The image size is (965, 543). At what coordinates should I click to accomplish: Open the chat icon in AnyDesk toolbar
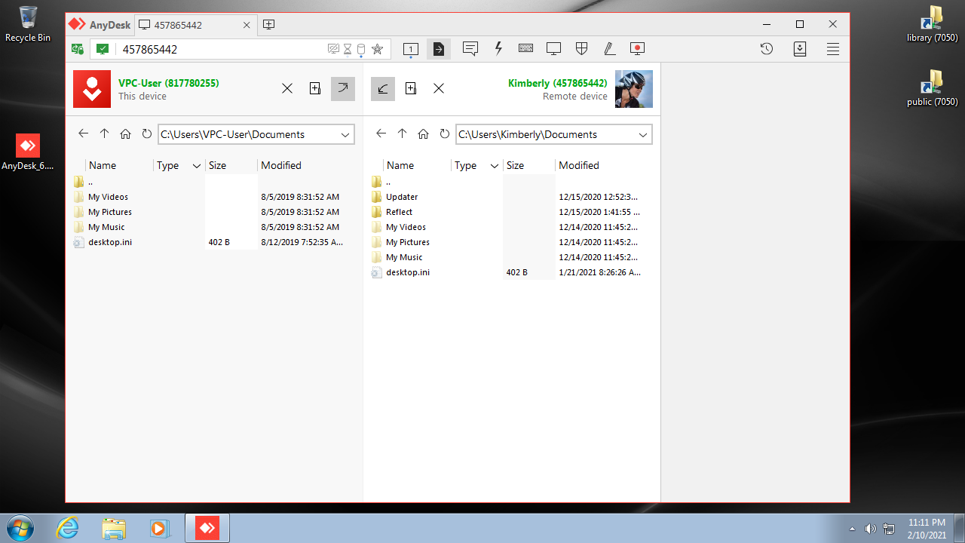(x=470, y=49)
